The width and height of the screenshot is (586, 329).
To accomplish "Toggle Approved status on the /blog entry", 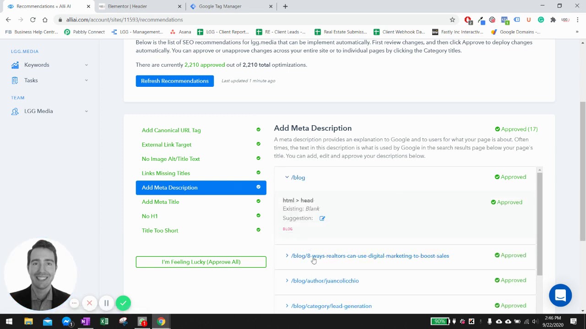I will [x=510, y=177].
